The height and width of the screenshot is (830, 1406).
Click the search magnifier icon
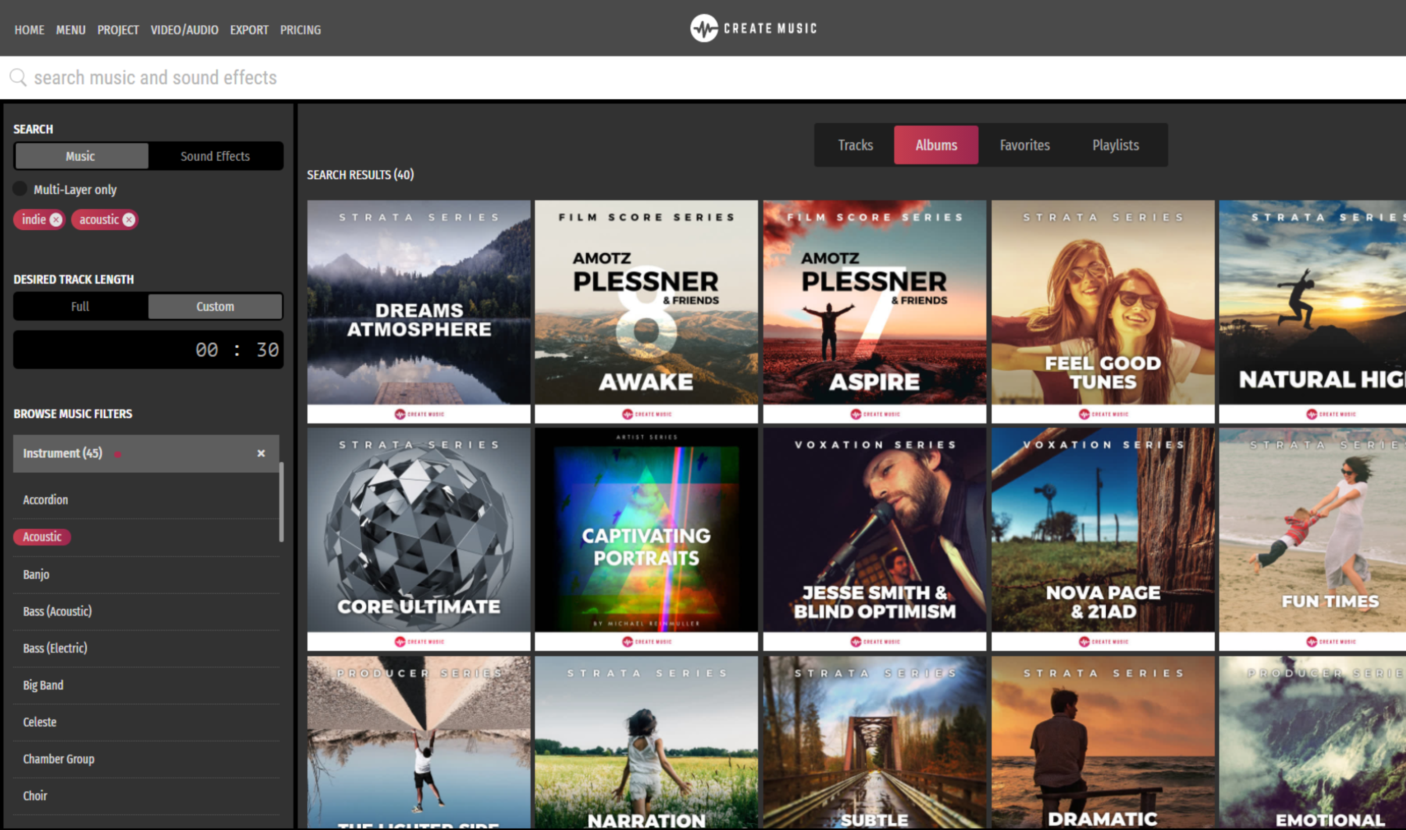(x=18, y=77)
